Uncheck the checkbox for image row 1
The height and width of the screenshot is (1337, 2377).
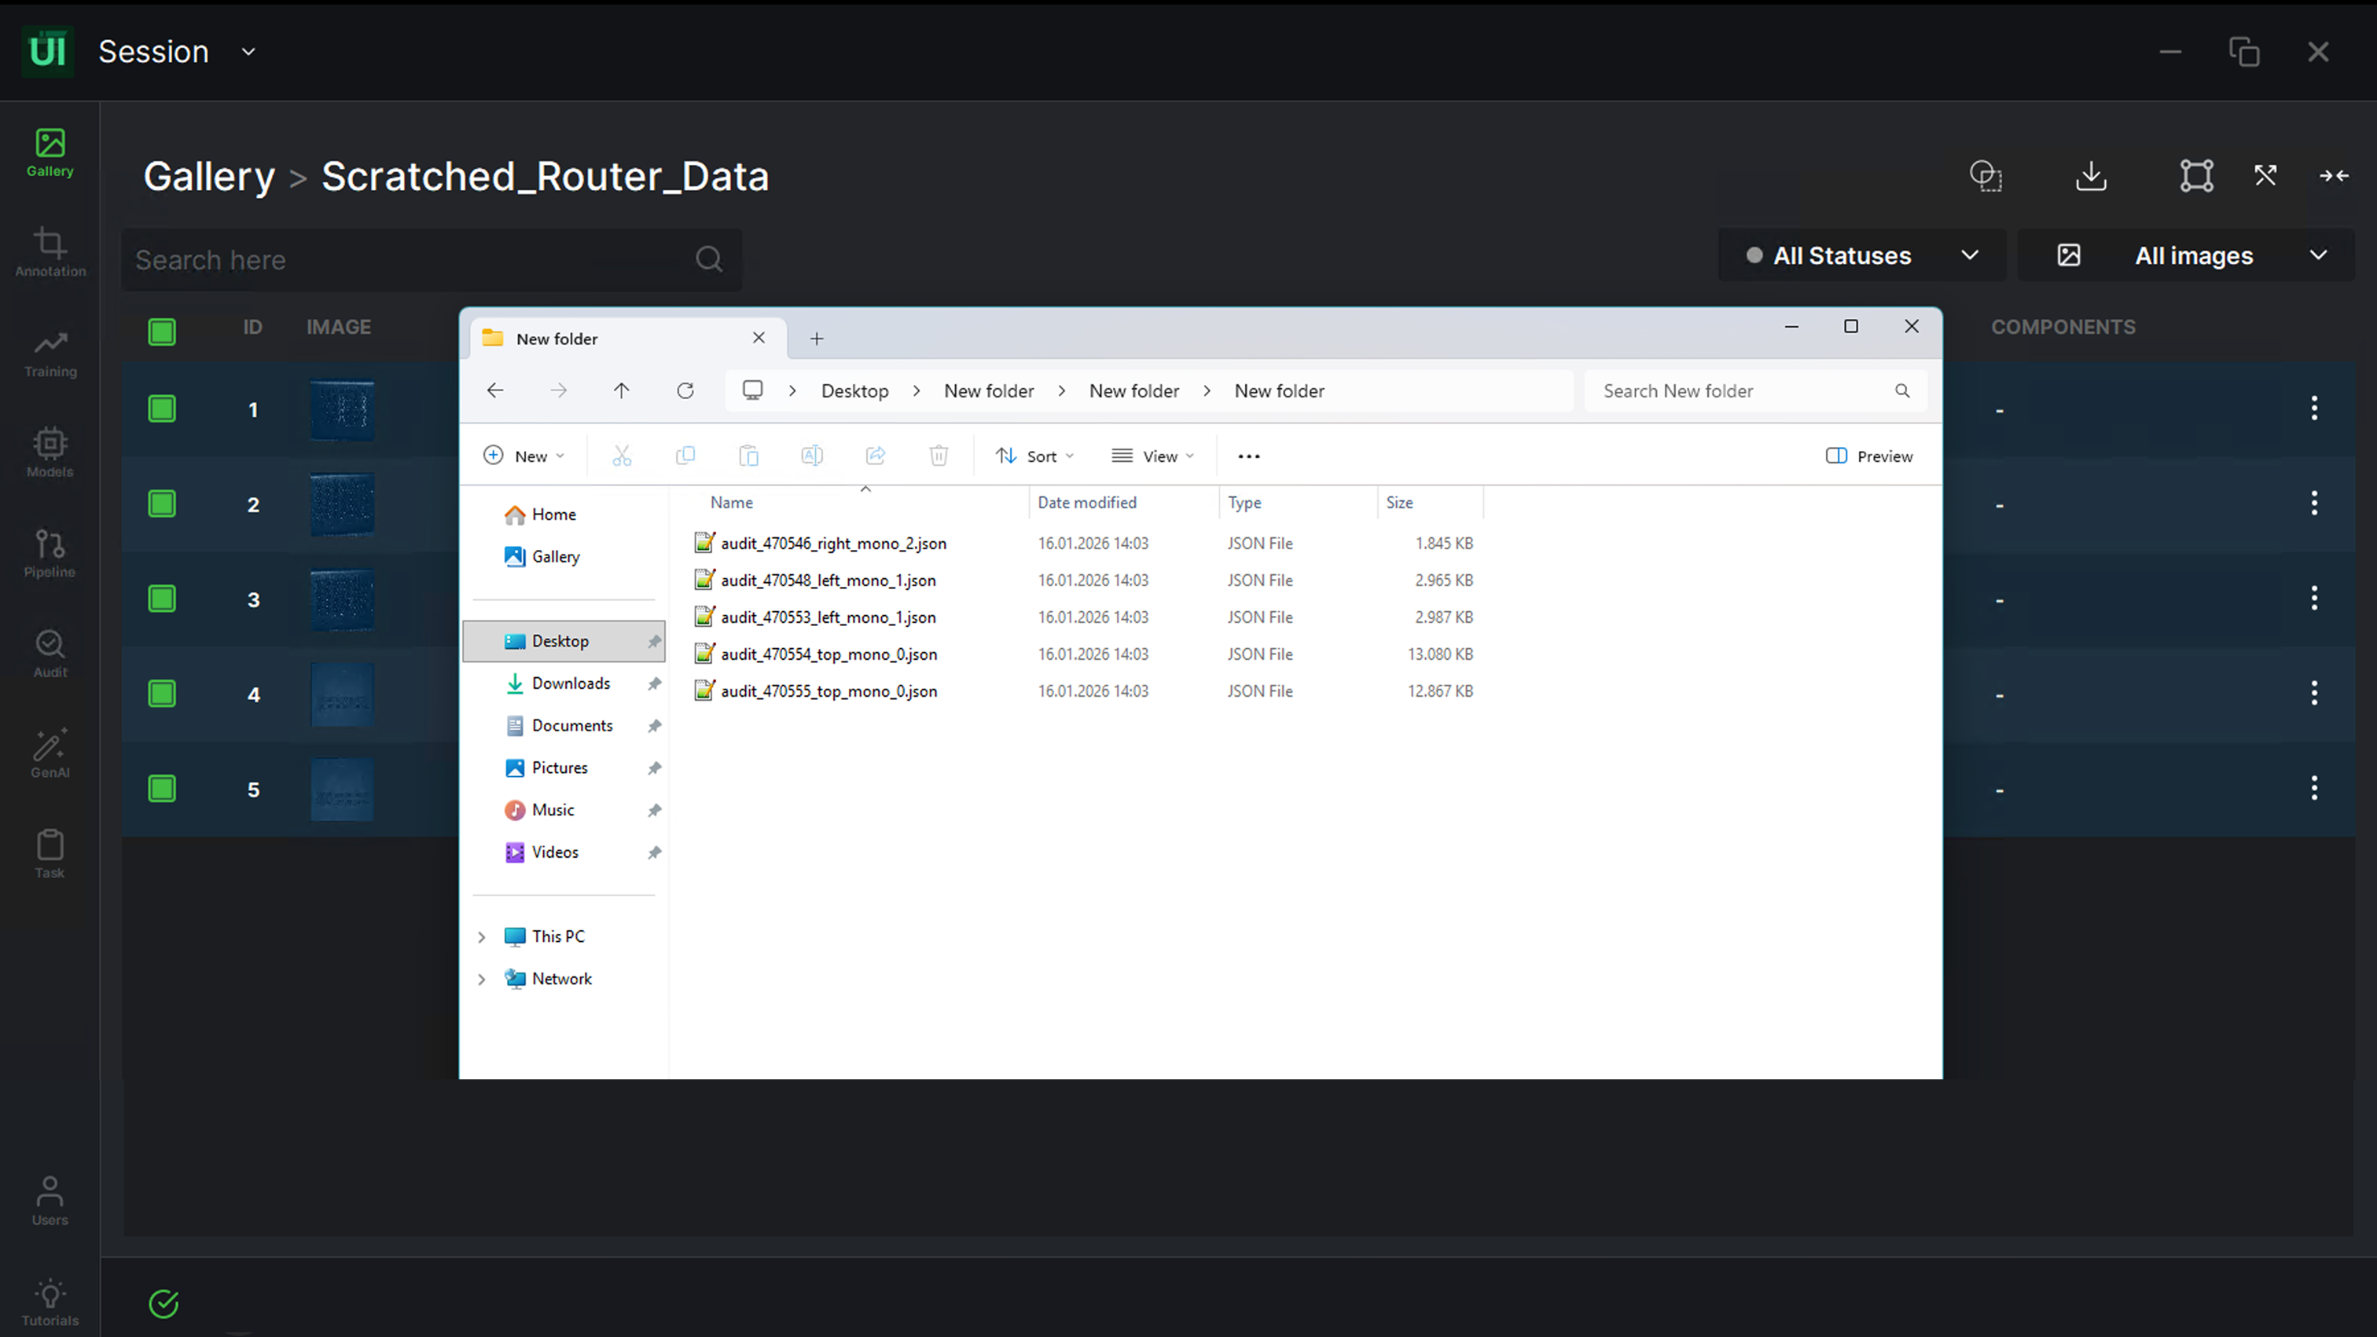161,408
